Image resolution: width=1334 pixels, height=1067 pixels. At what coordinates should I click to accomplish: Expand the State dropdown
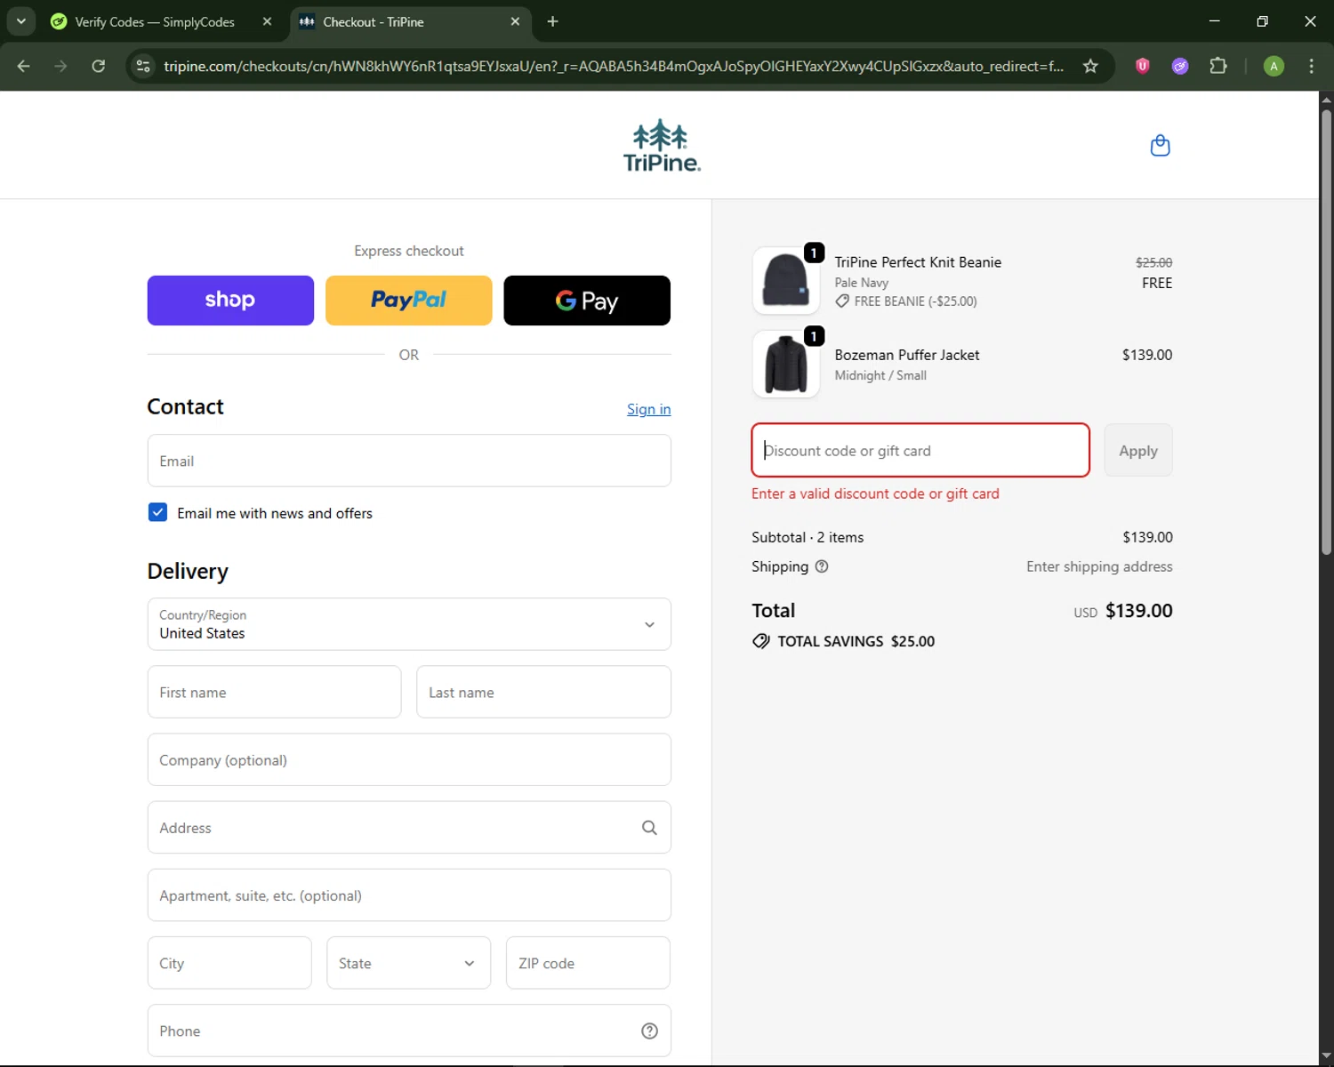click(x=408, y=963)
